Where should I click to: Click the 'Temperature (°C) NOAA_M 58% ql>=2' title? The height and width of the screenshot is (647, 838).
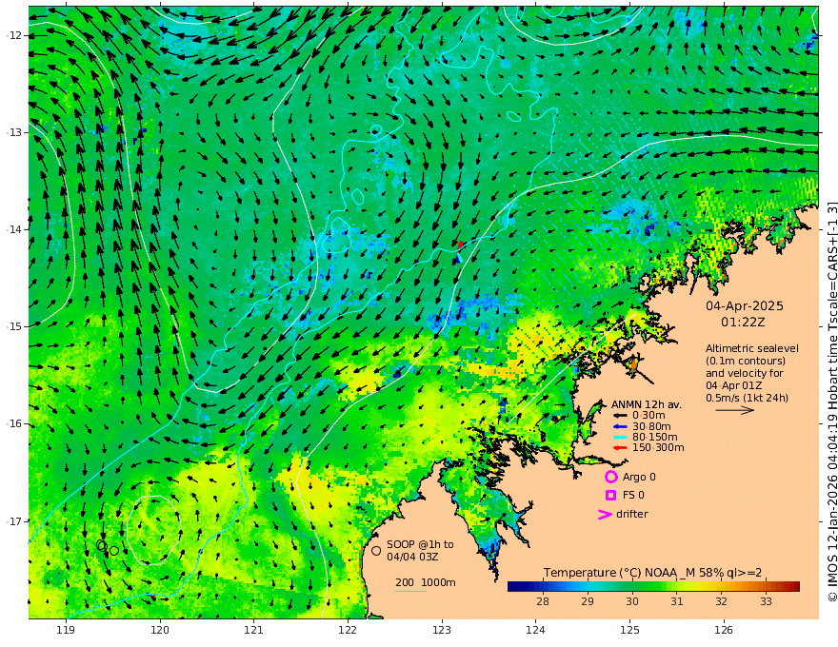pos(652,573)
